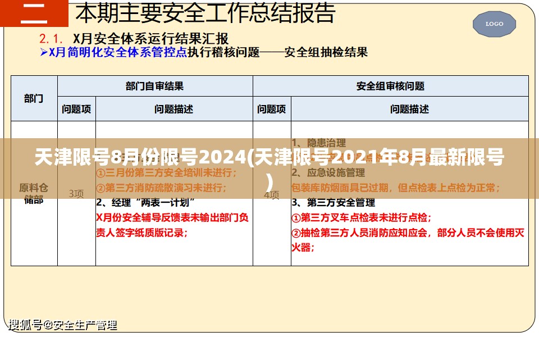Select the line ②第三方消防疏散演习未进行
Screen dimensions: 539x337
[162, 188]
